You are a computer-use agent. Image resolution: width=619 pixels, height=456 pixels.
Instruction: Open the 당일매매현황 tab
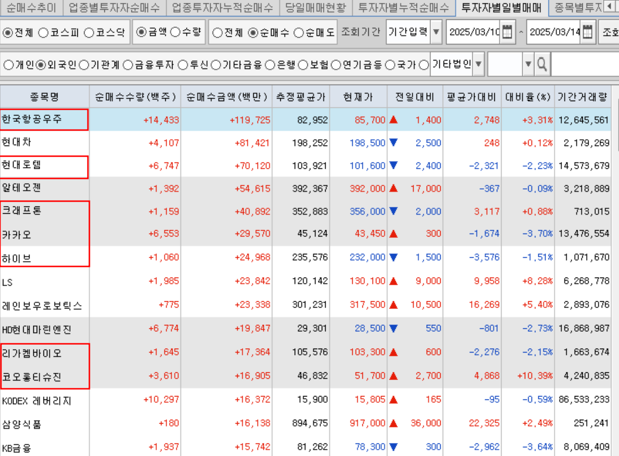tap(315, 7)
